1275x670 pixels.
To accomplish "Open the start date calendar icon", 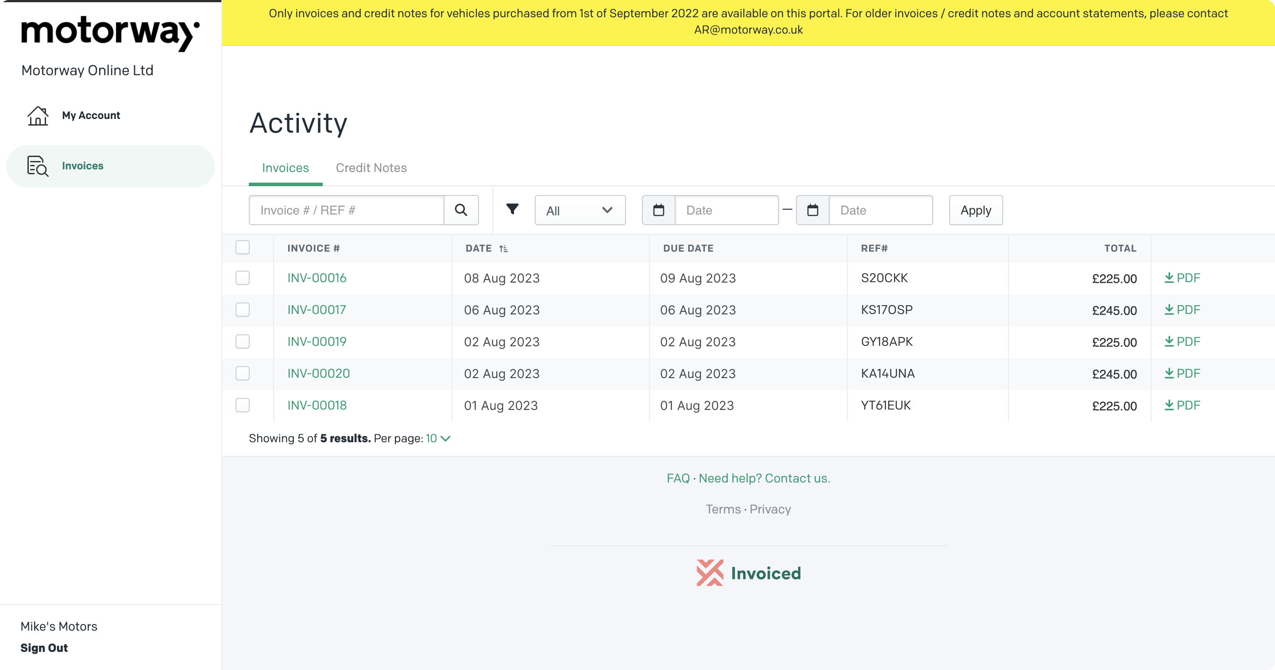I will point(658,210).
